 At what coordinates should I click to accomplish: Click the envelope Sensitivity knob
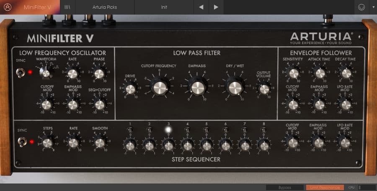(294, 73)
